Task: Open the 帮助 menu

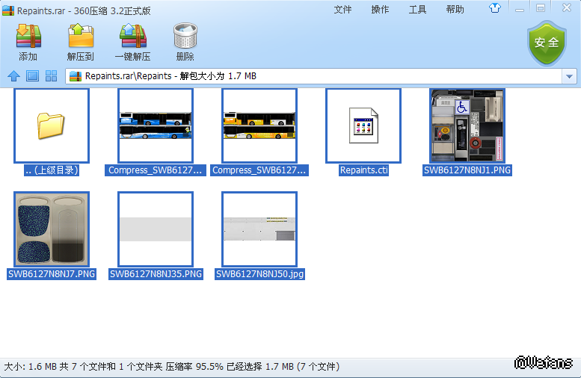Action: point(455,9)
